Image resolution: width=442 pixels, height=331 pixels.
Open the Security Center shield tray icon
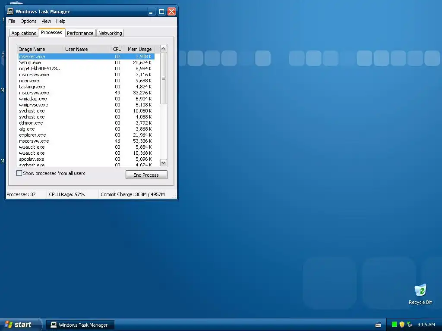[402, 325]
